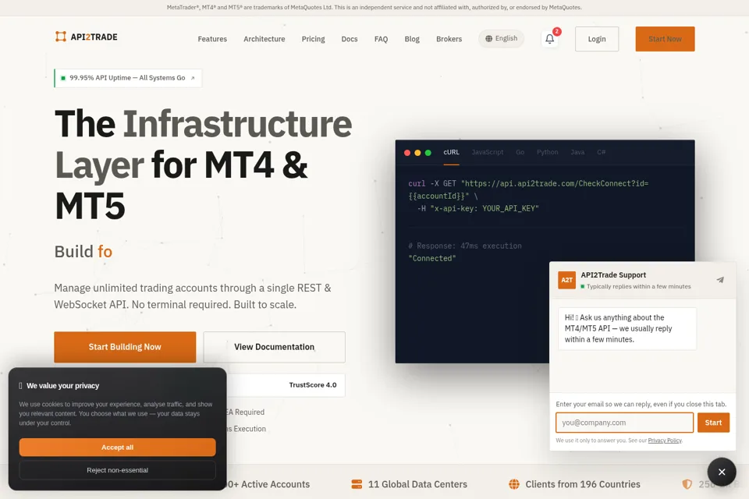
Task: Select the cURL code tab
Action: [451, 152]
